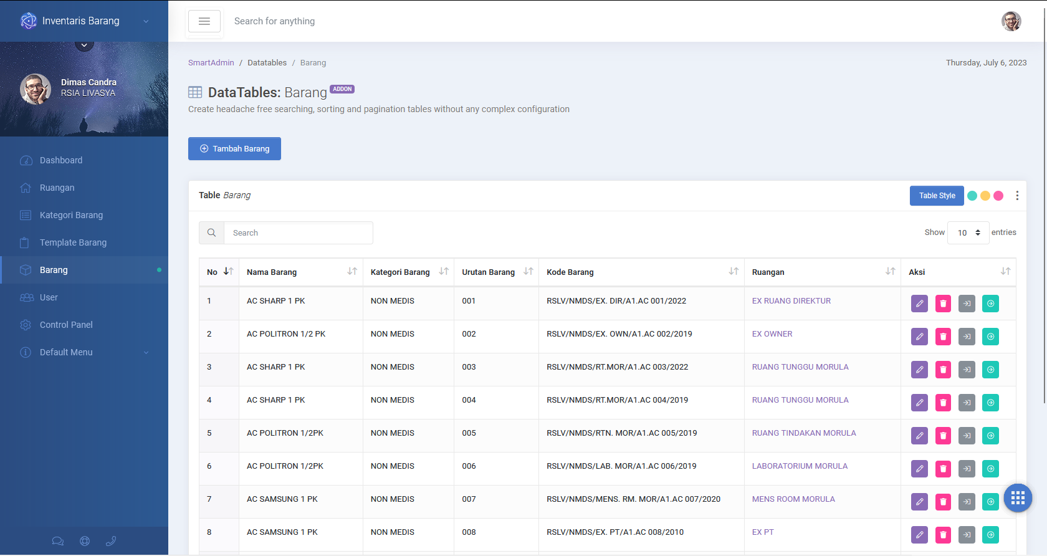Screen dimensions: 1047x556
Task: Sort table by Urutan Barang column
Action: (x=497, y=272)
